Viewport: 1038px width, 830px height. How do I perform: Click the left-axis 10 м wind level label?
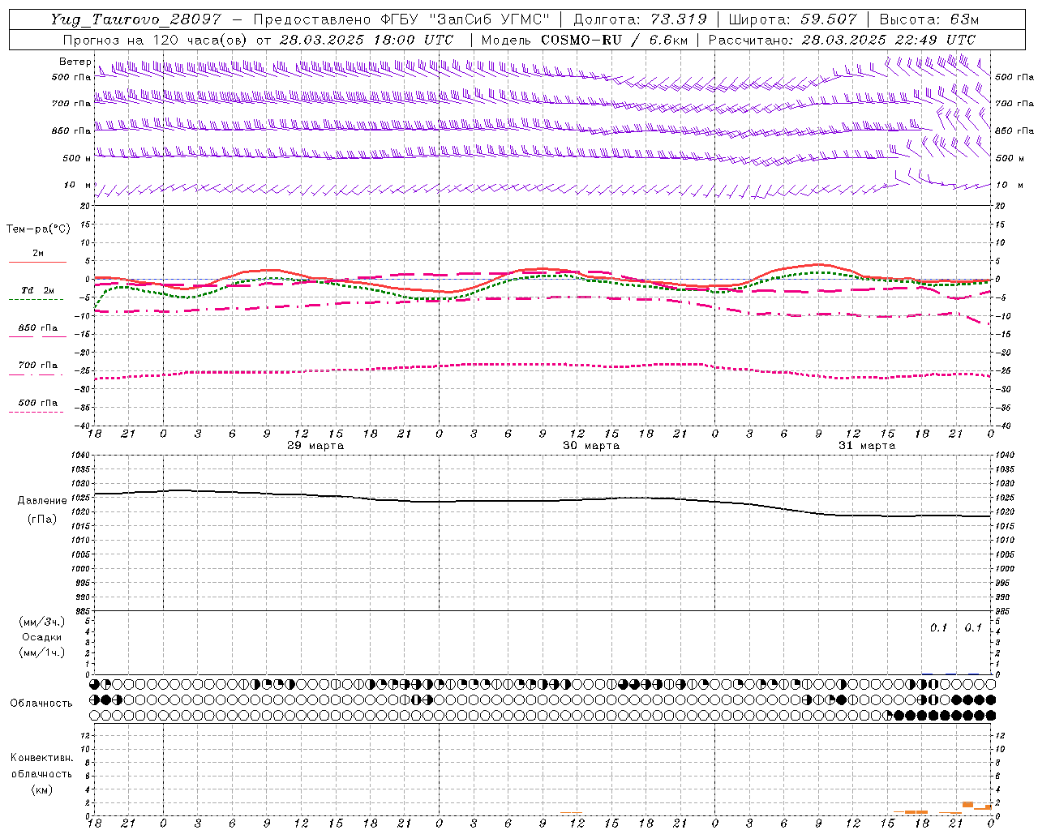78,186
